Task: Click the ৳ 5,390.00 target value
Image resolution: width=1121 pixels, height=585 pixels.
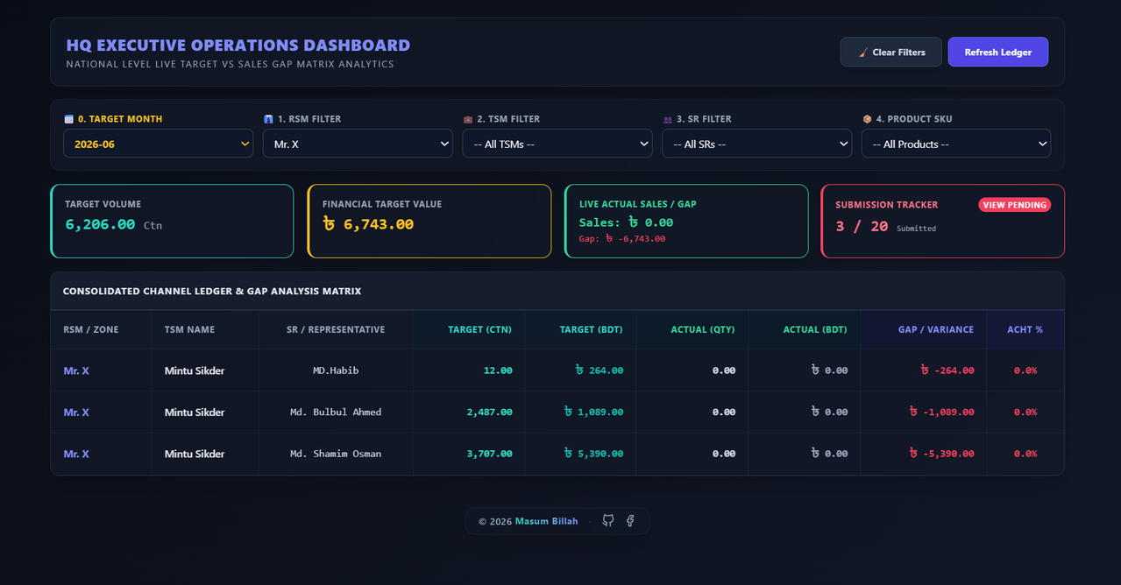Action: [x=593, y=454]
